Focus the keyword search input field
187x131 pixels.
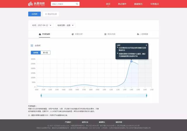tap(65, 4)
